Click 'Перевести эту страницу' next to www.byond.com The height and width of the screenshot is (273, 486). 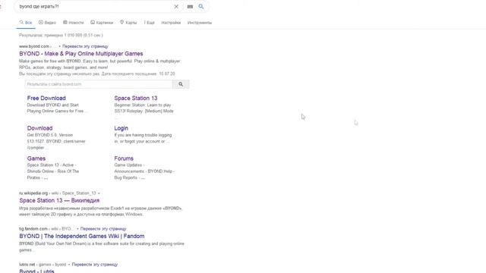pos(85,46)
